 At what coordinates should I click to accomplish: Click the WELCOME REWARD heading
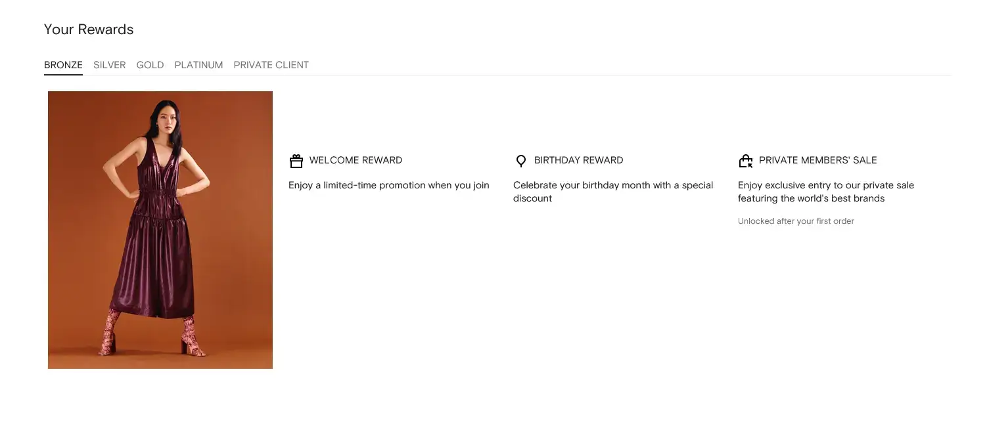356,160
